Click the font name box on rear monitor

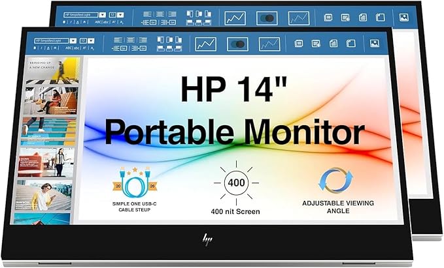pyautogui.click(x=81, y=15)
